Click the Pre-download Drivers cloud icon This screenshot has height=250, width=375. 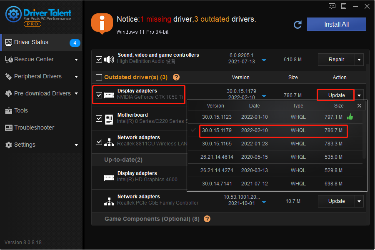click(9, 93)
